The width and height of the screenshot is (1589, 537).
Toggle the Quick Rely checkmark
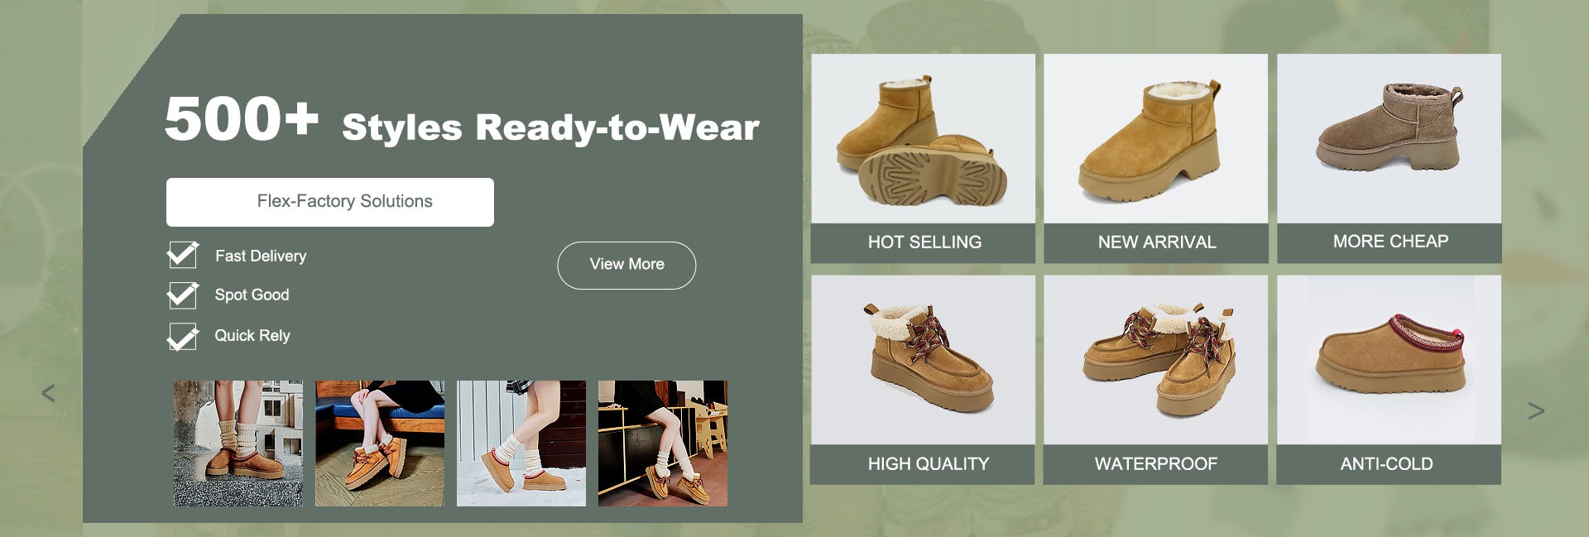point(182,336)
